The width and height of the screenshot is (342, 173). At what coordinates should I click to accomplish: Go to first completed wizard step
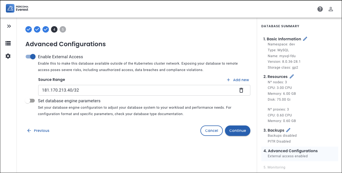click(x=29, y=29)
